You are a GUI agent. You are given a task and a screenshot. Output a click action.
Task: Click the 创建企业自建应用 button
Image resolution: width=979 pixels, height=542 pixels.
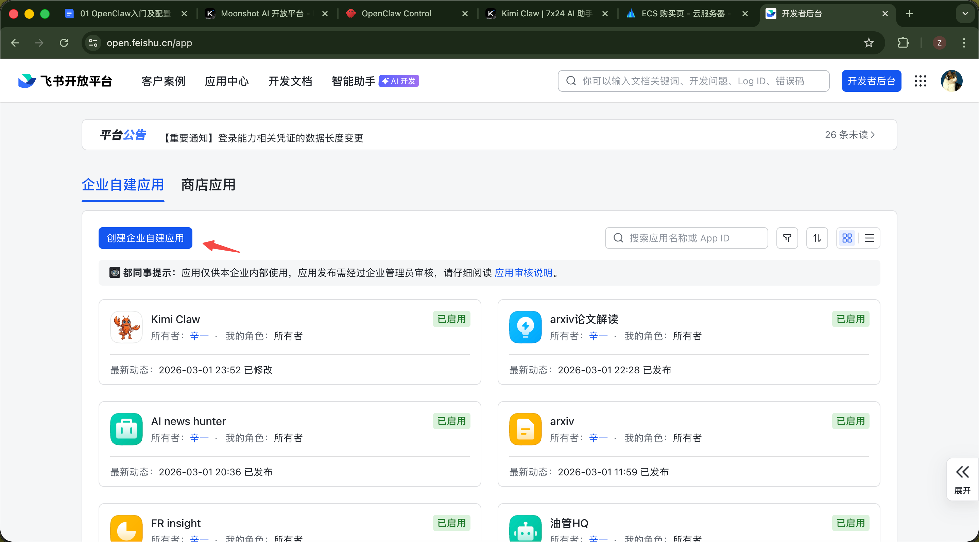(x=145, y=238)
